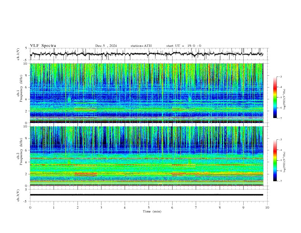Click the 'ch.1(V)' waveform axis label
Screen dimensions: 301x233
tap(18, 54)
